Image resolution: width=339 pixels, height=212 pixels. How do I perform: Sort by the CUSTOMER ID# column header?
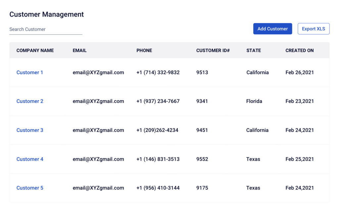(x=213, y=50)
